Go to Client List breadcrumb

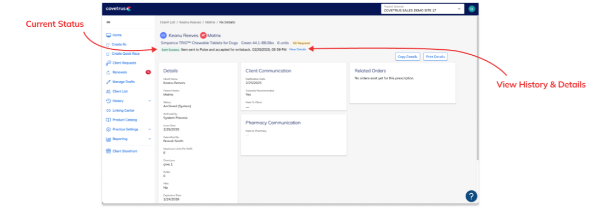pyautogui.click(x=167, y=22)
